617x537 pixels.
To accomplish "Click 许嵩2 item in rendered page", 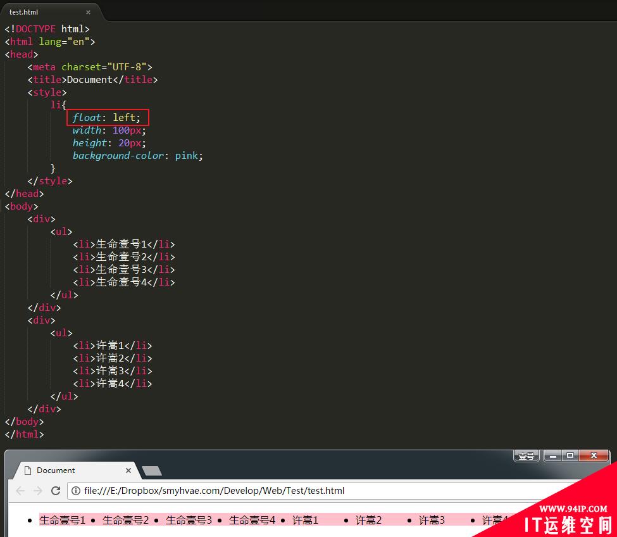I will pyautogui.click(x=369, y=520).
